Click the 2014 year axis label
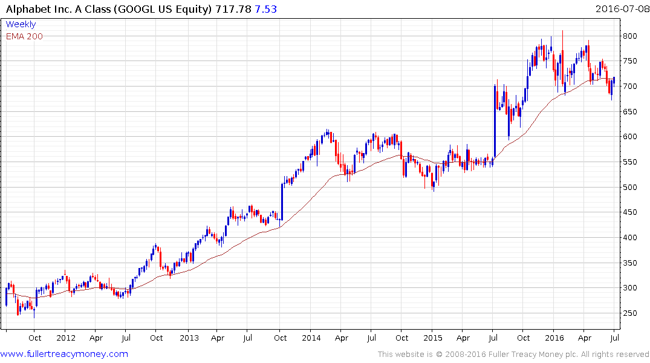This screenshot has width=650, height=363. (311, 338)
